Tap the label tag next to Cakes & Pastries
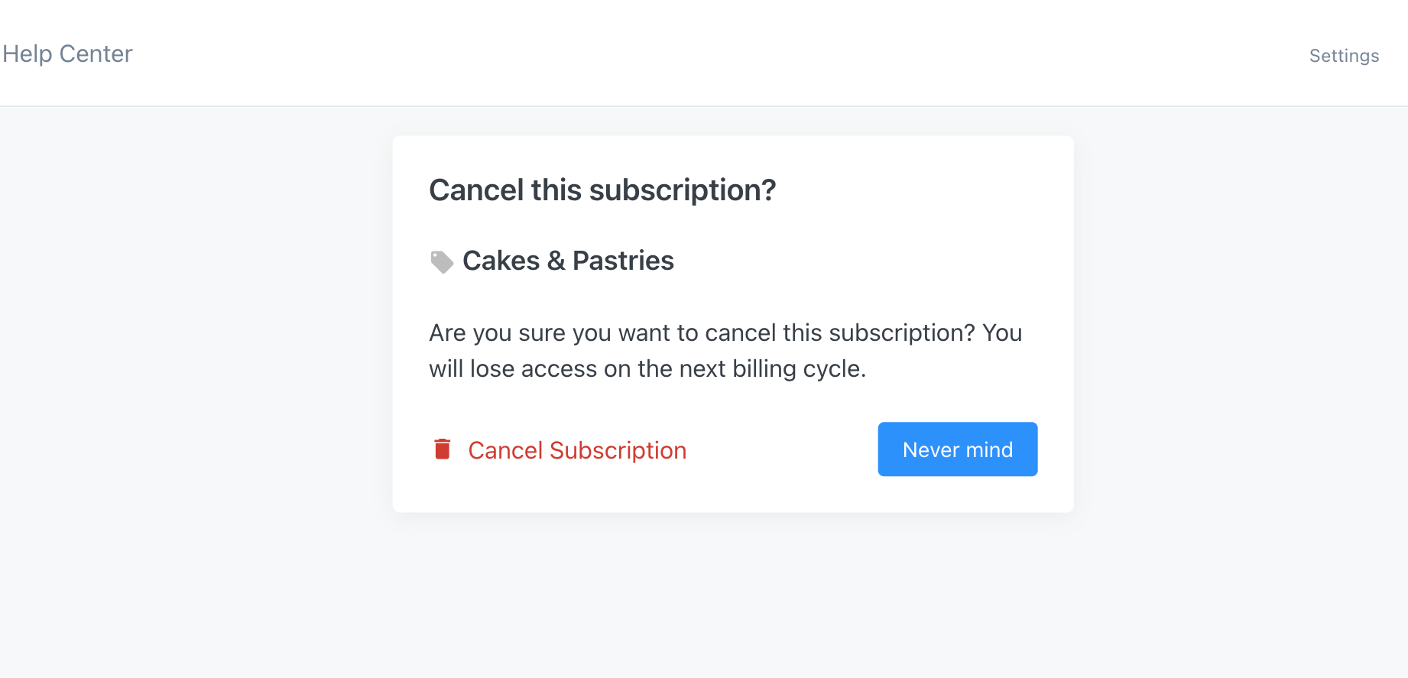Viewport: 1408px width, 678px height. [442, 261]
